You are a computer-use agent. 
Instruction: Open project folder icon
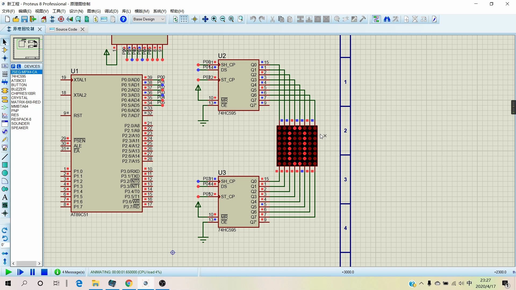coord(16,19)
